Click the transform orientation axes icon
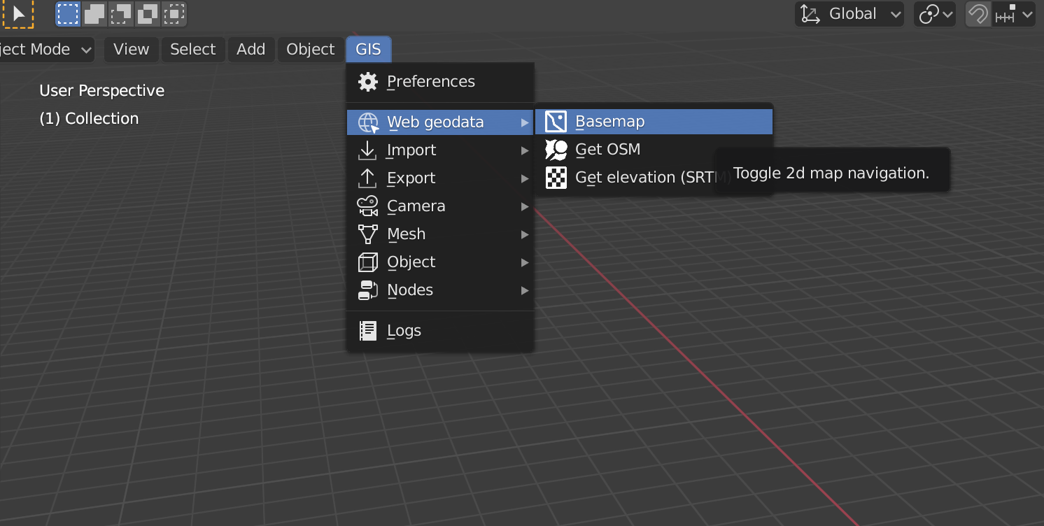 click(x=810, y=14)
